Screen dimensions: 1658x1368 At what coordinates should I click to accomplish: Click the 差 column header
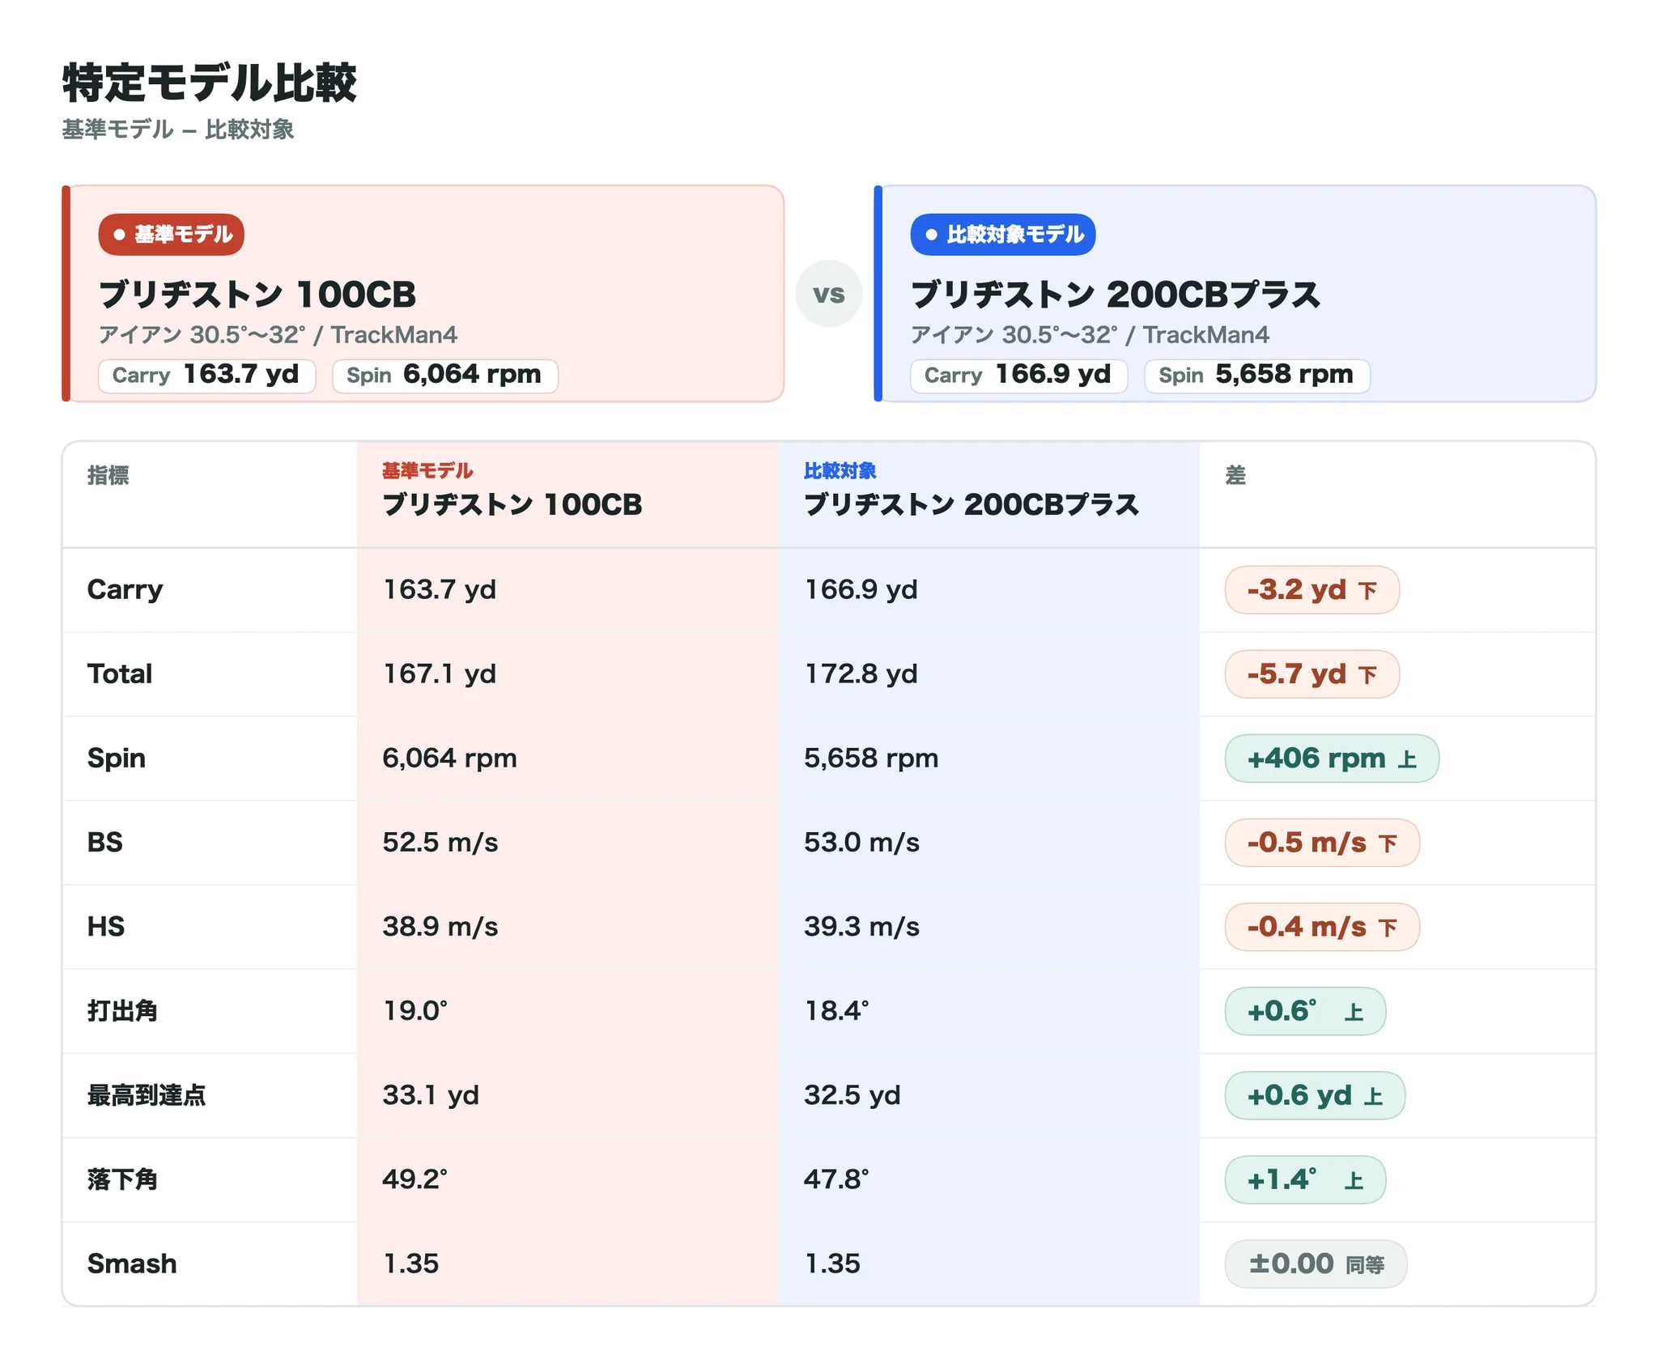click(x=1235, y=475)
